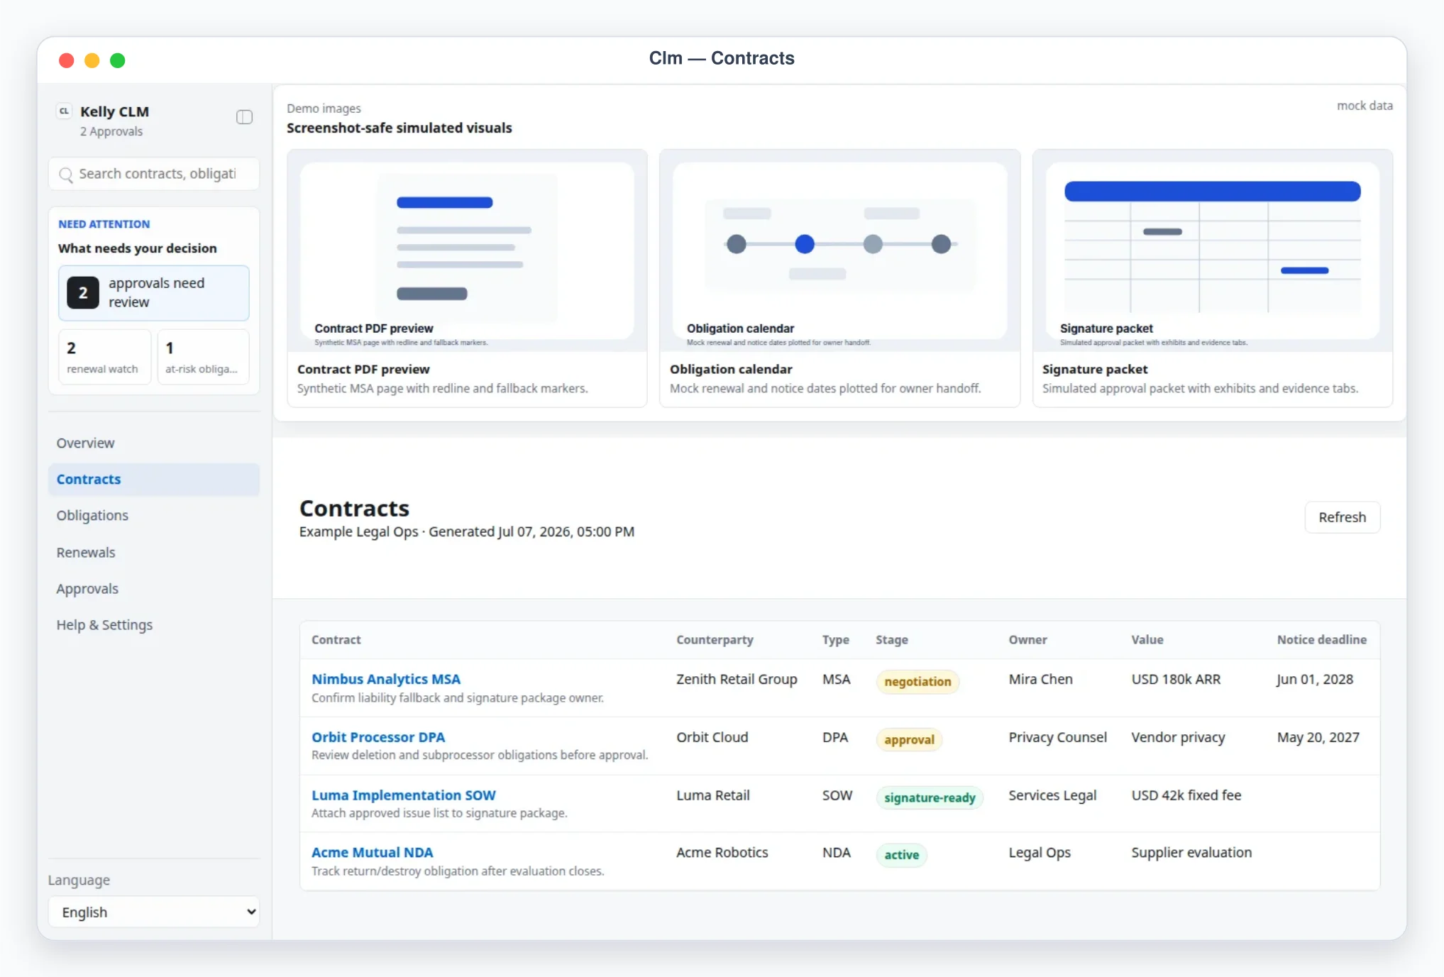Viewport: 1444px width, 977px height.
Task: Open the Contract PDF preview thumbnail
Action: (x=467, y=250)
